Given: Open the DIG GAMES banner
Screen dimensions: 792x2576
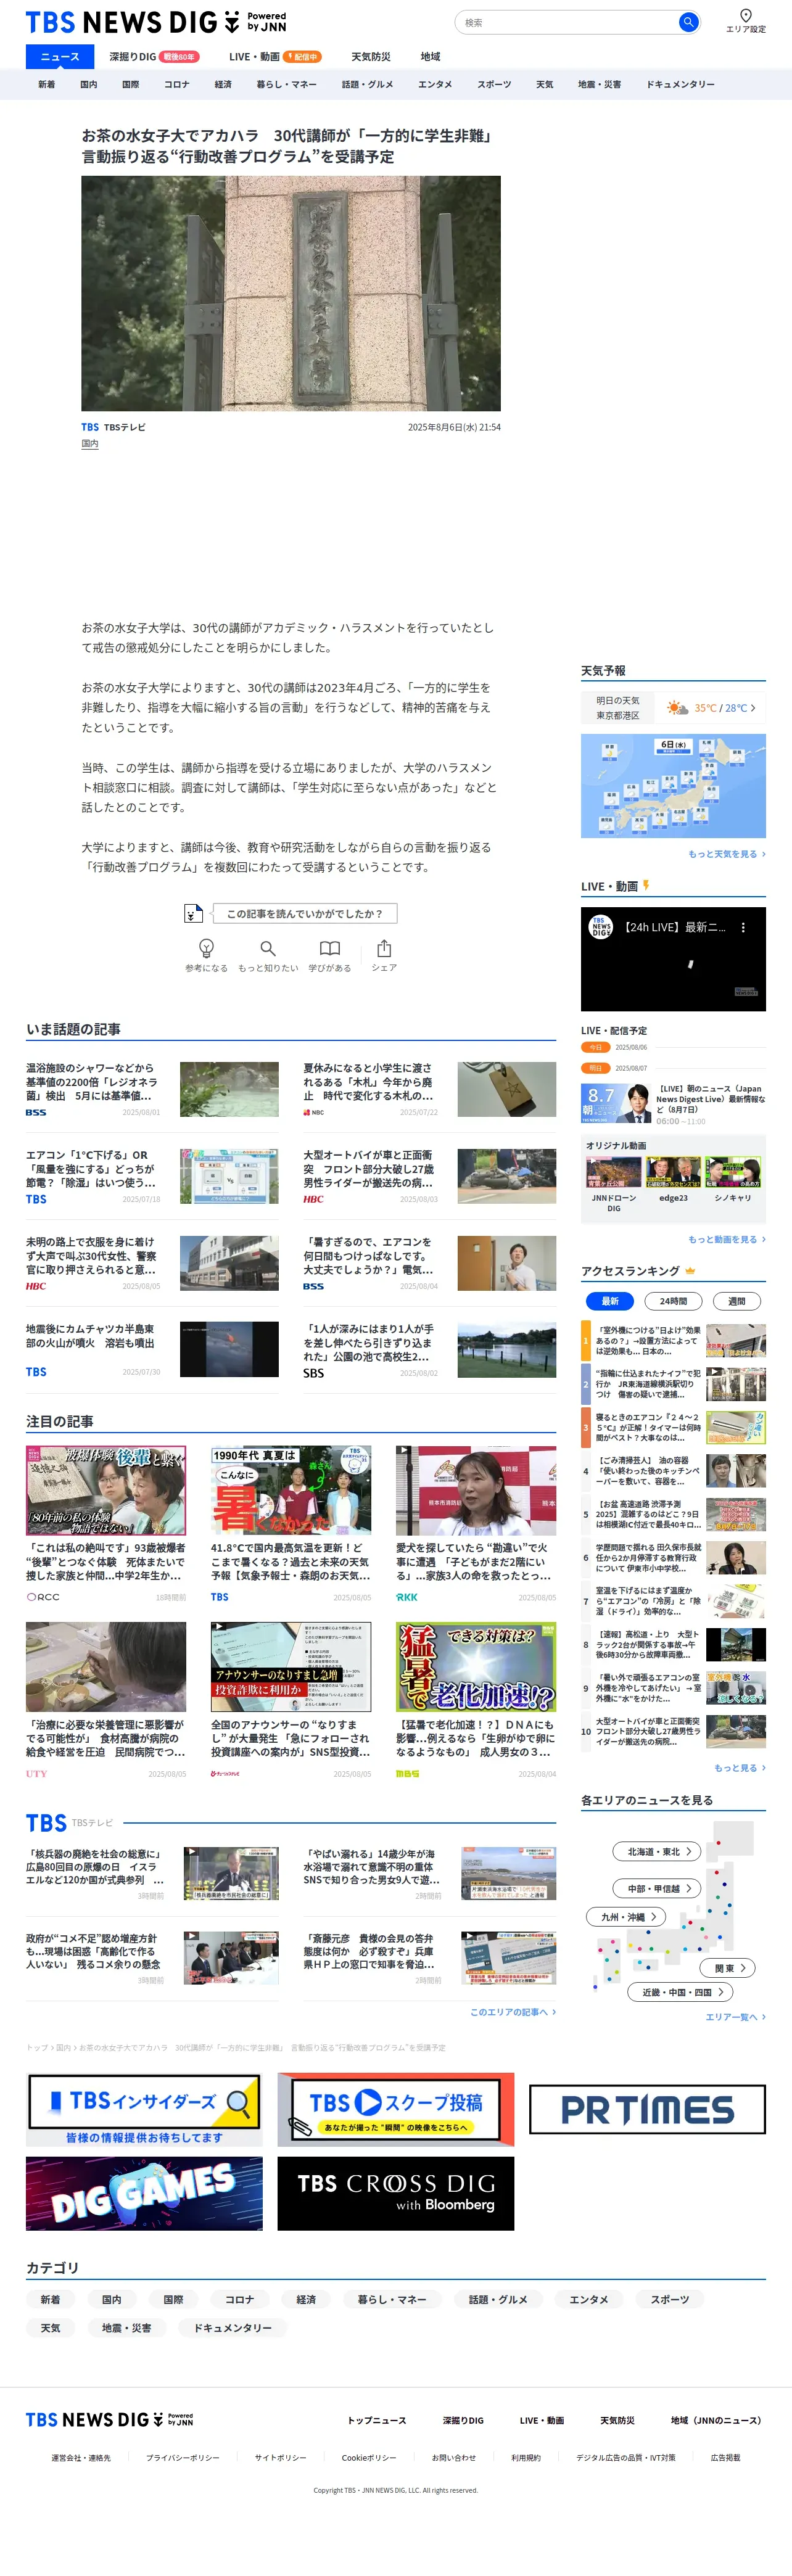Looking at the screenshot, I should pyautogui.click(x=144, y=2193).
